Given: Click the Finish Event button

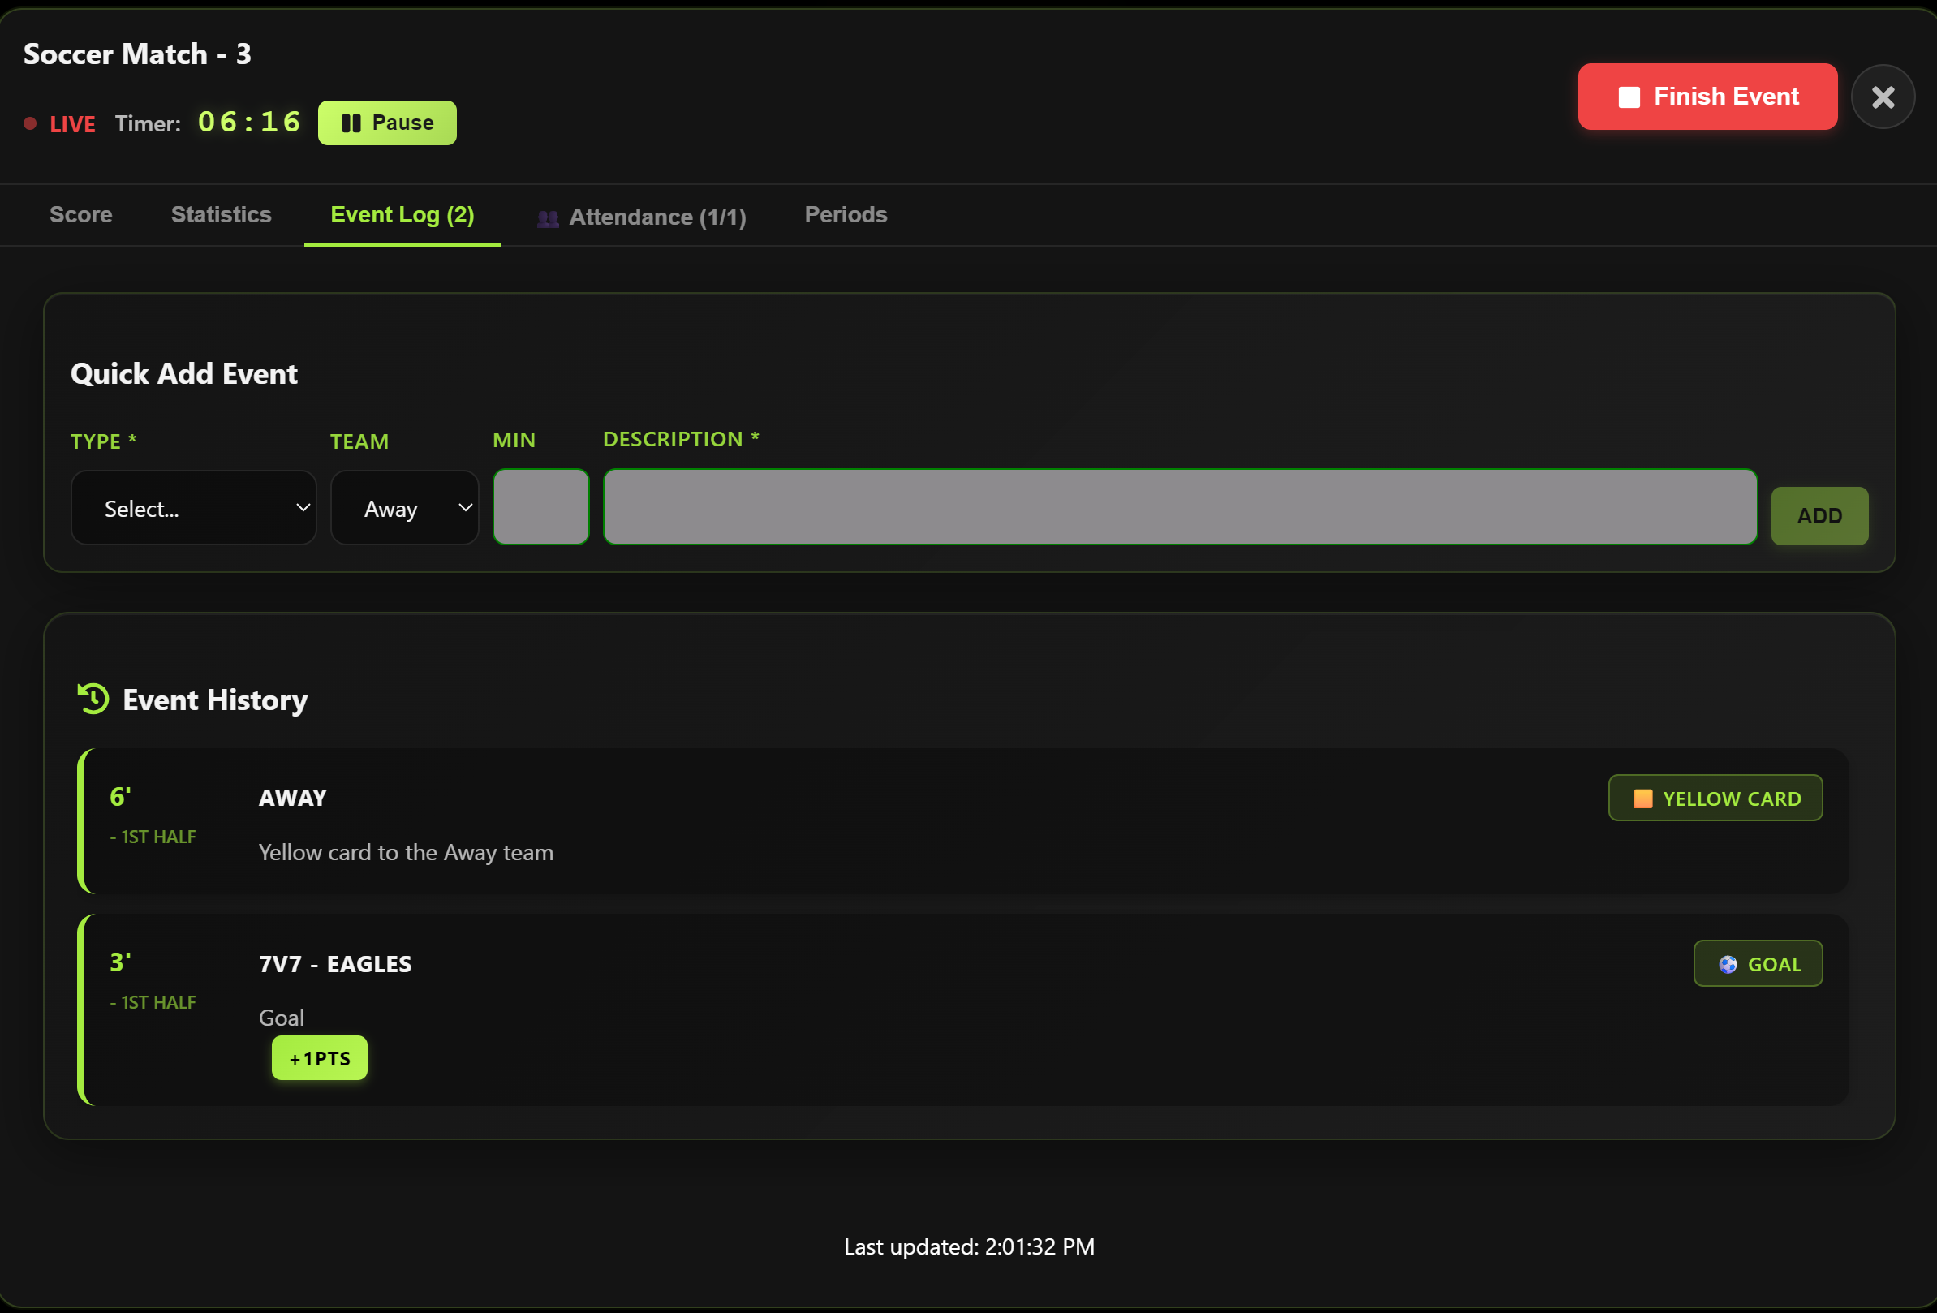Looking at the screenshot, I should (1707, 97).
